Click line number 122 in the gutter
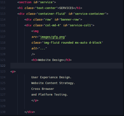 point(3,66)
